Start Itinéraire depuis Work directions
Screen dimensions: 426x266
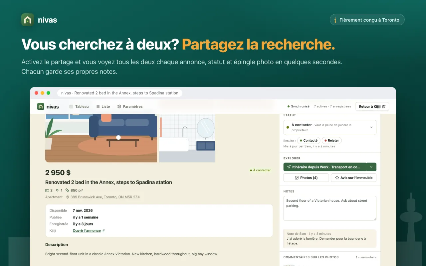pyautogui.click(x=324, y=167)
